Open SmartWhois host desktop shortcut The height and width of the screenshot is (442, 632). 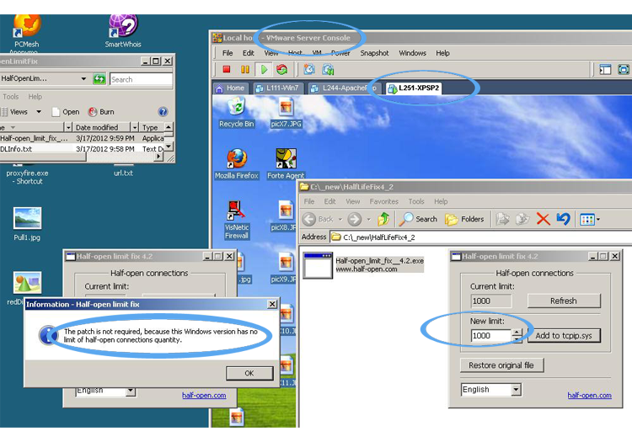point(123,31)
